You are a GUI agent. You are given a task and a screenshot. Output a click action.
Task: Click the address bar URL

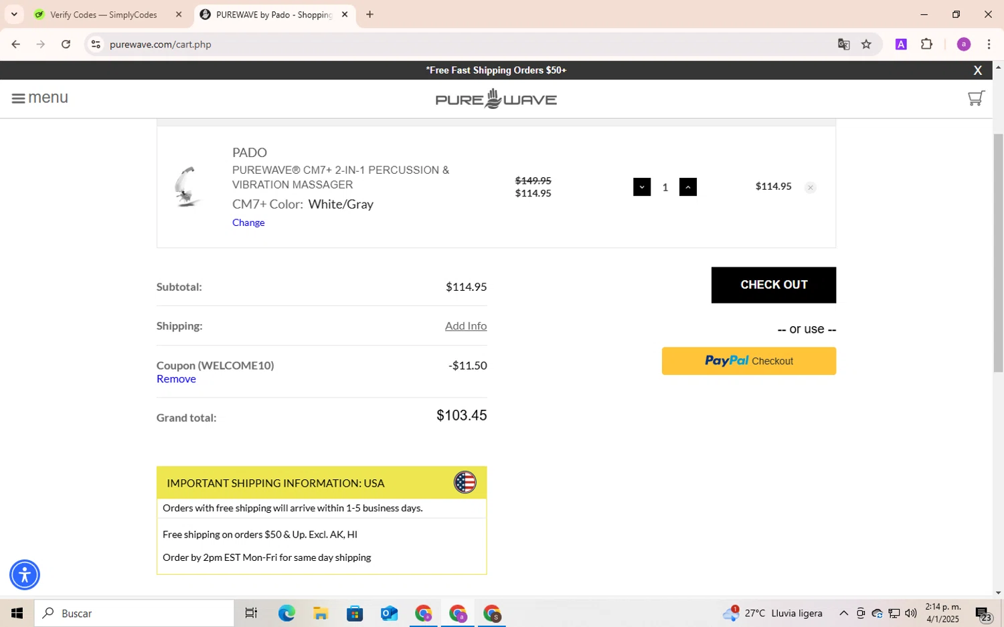160,44
